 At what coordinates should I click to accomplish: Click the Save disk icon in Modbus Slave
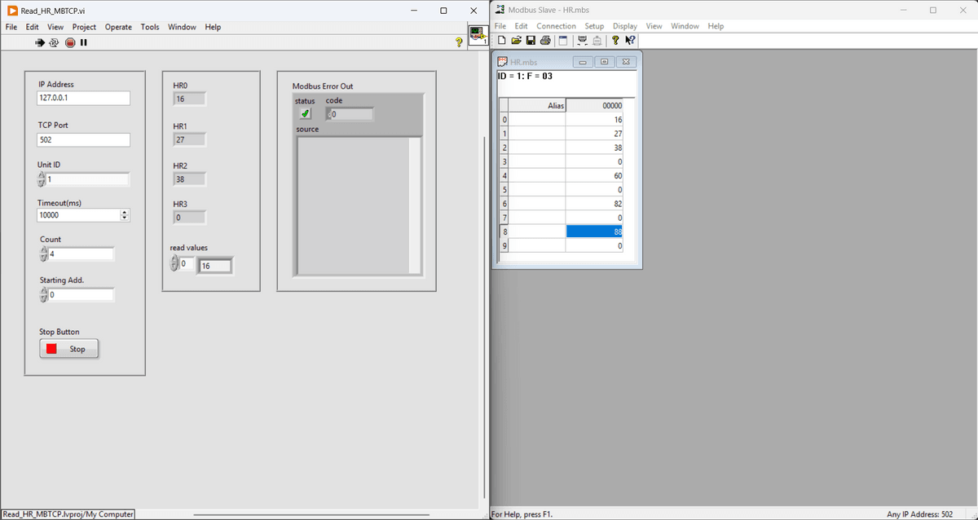[x=531, y=41]
